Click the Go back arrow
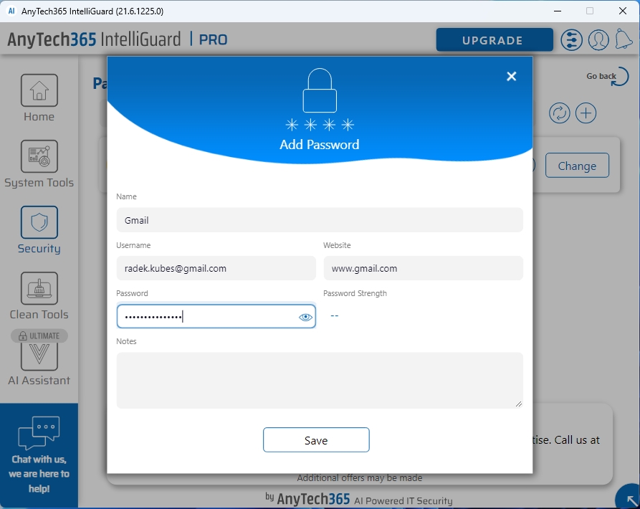The image size is (640, 509). point(608,76)
